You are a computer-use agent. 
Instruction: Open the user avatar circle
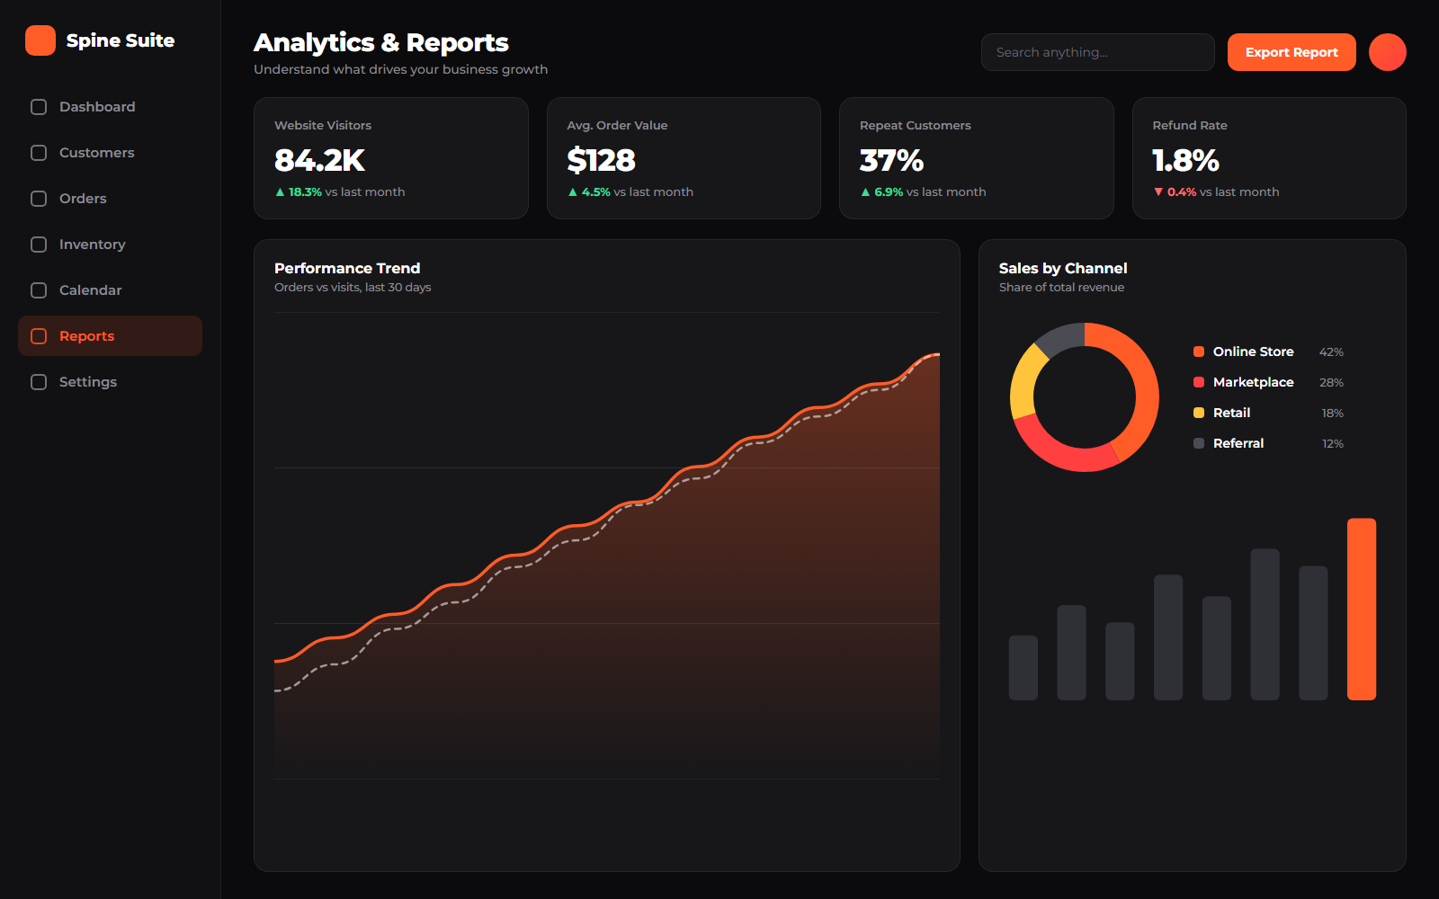[1388, 52]
